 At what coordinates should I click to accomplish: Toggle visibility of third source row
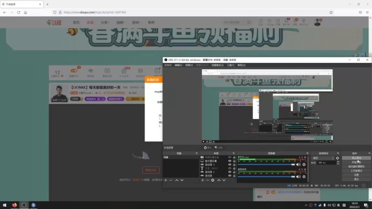[x=230, y=164]
